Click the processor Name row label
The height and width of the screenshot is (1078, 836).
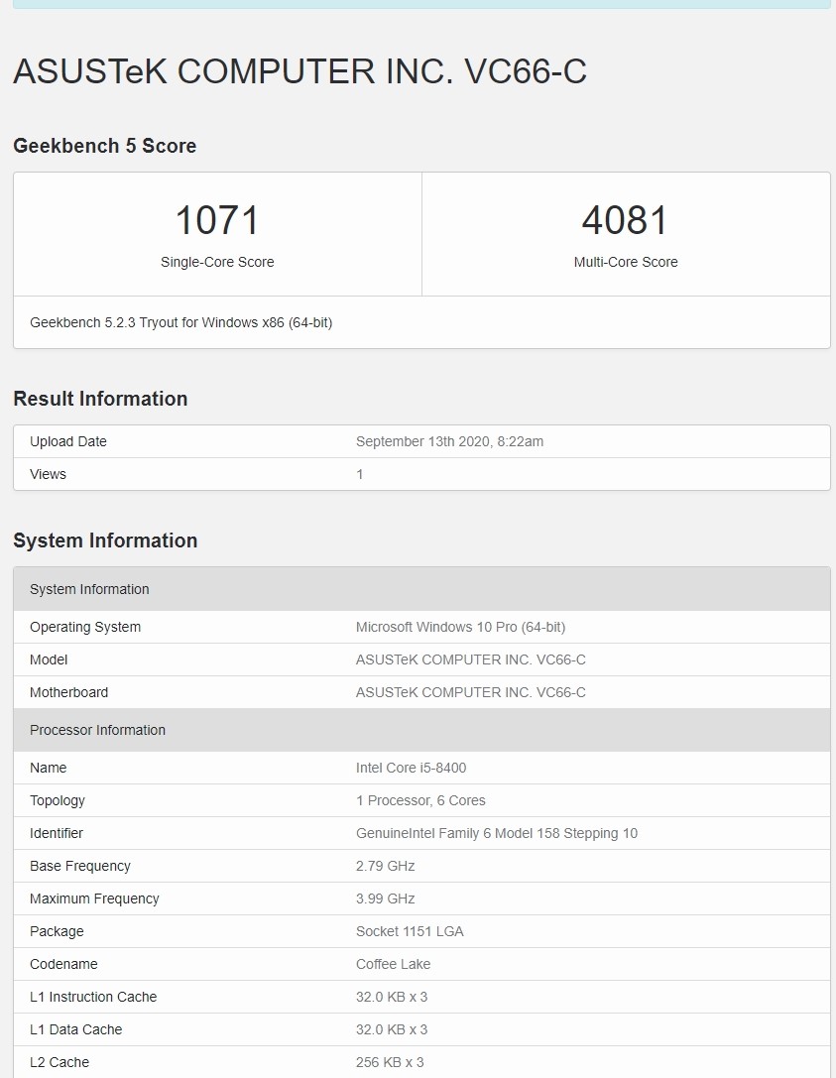(x=49, y=768)
